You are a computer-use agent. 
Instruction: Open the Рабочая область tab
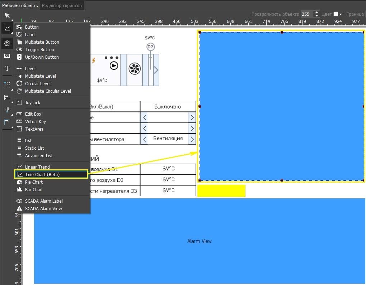point(20,5)
